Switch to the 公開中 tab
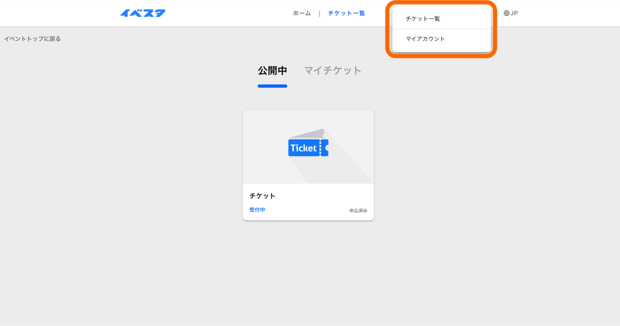Screen dimensions: 620x326 272,70
